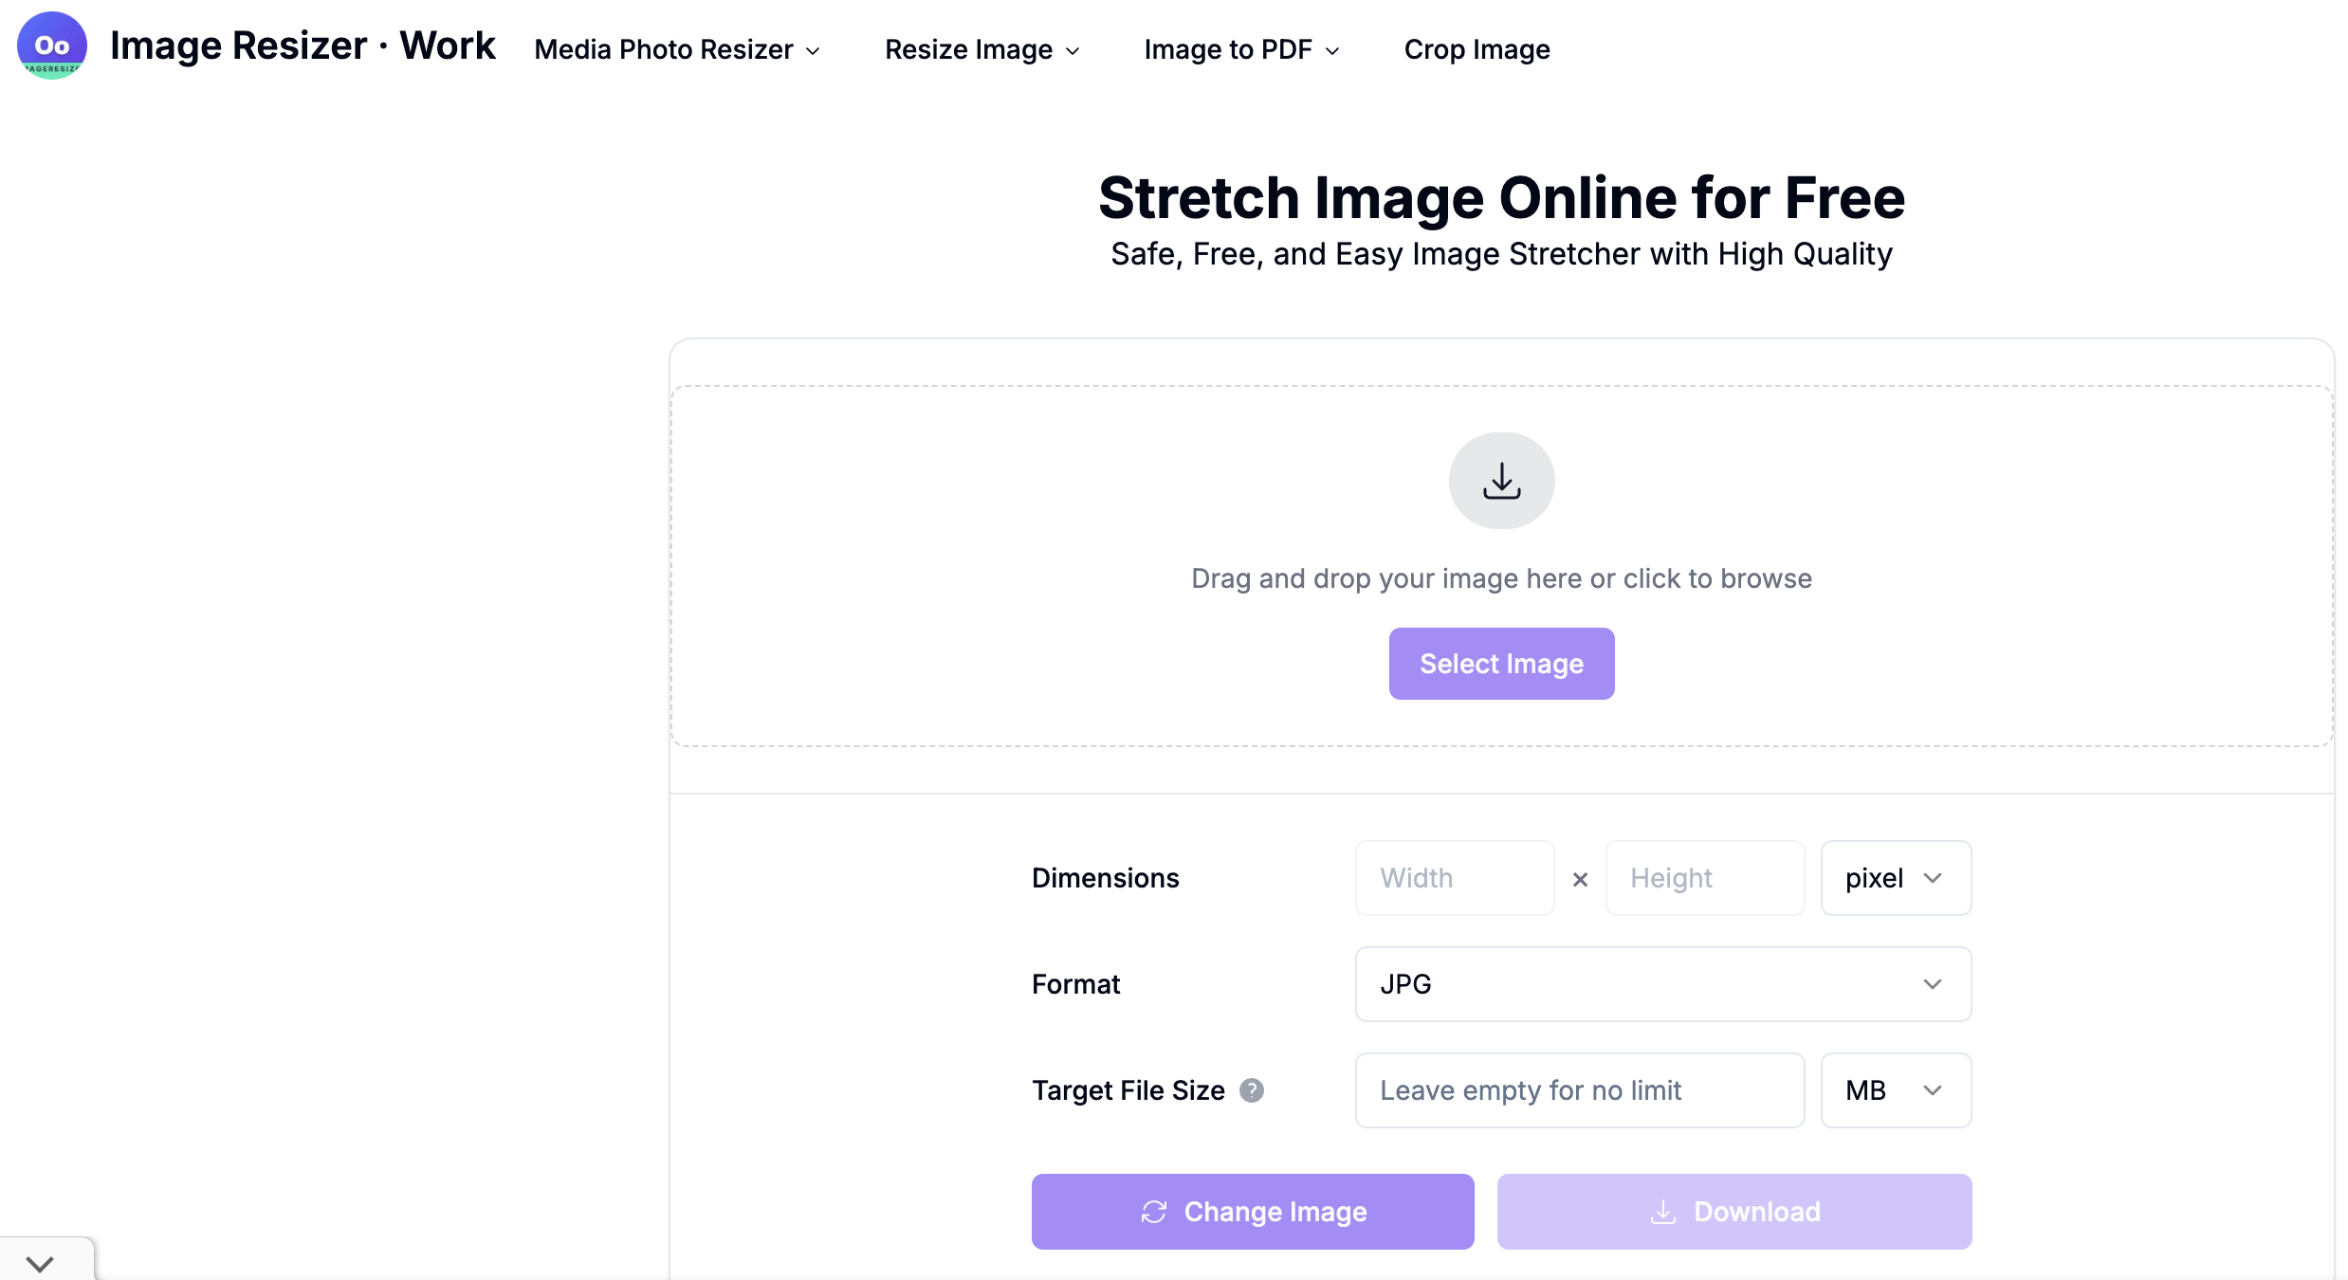Open the JPG format dropdown
This screenshot has width=2348, height=1280.
[1662, 984]
